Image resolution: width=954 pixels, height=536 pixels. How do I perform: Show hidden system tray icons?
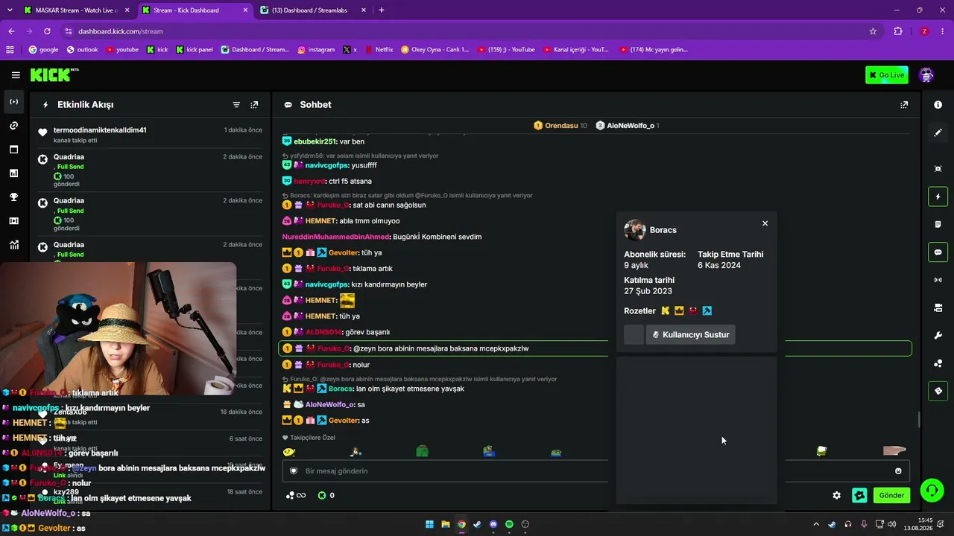(x=816, y=524)
